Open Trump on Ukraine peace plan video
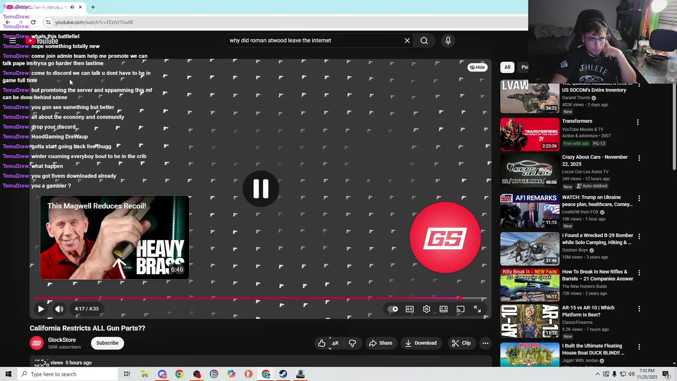Image resolution: width=677 pixels, height=381 pixels. point(597,201)
